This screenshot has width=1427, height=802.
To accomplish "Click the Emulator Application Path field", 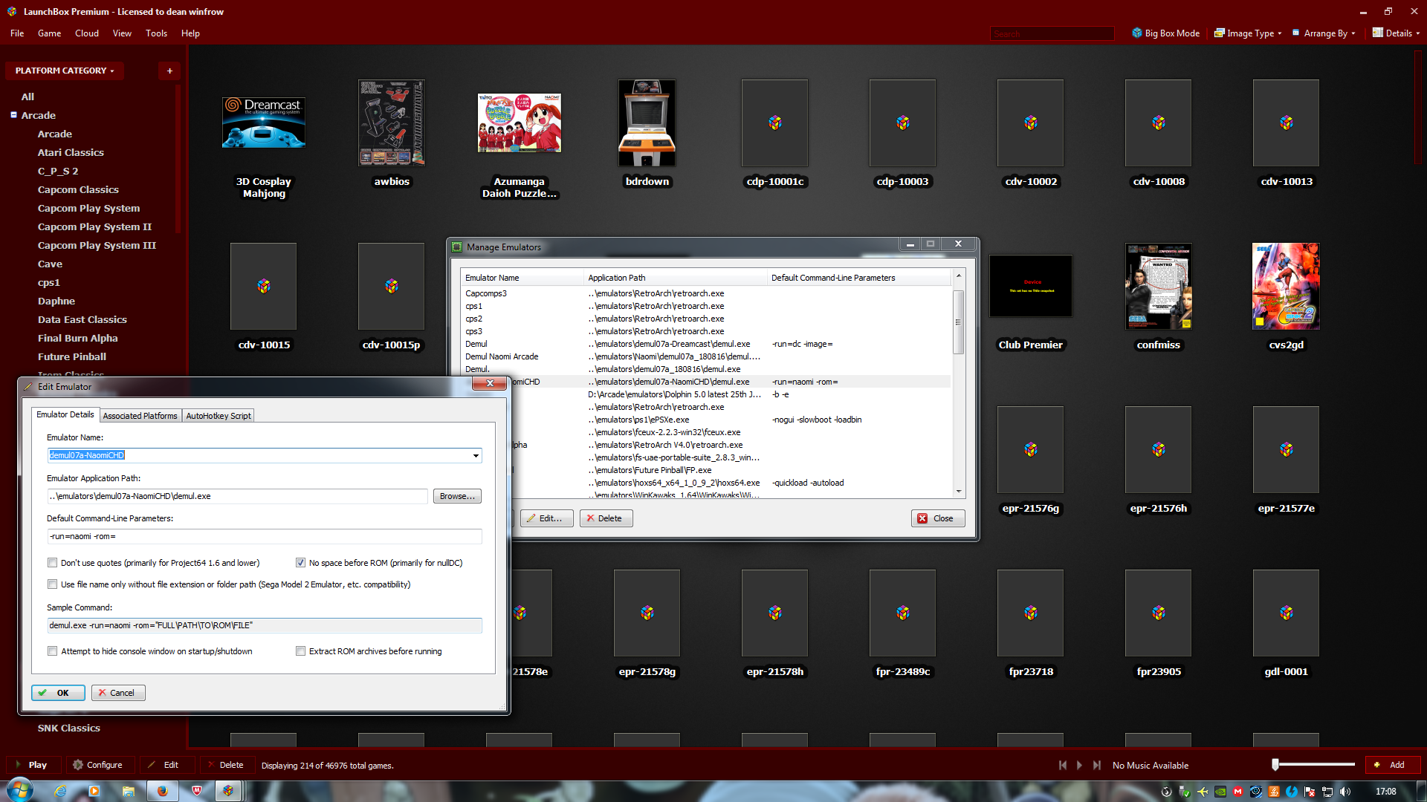I will pos(238,496).
